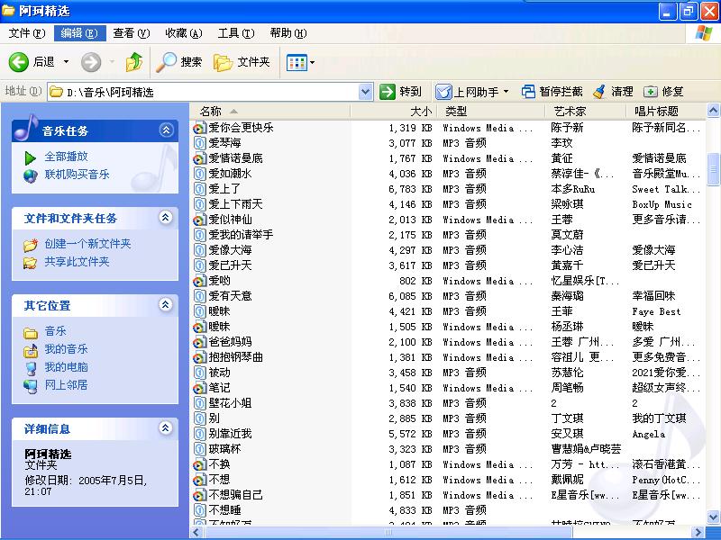This screenshot has width=721, height=540.
Task: Open the 编辑(E) menu
Action: click(x=78, y=33)
